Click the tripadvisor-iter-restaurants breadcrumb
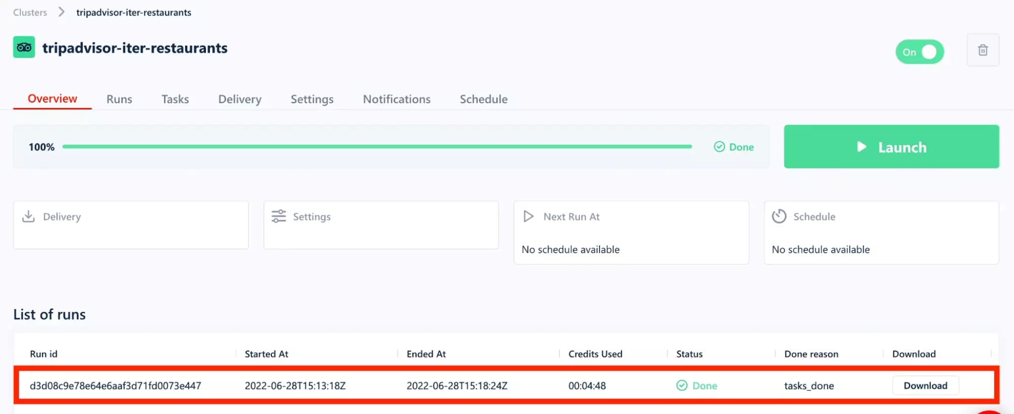1014x414 pixels. [133, 12]
